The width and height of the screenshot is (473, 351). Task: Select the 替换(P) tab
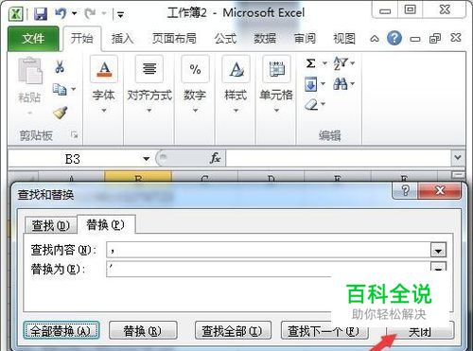coord(106,224)
